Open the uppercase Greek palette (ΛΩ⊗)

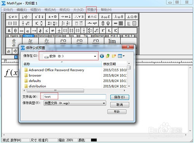point(132,17)
